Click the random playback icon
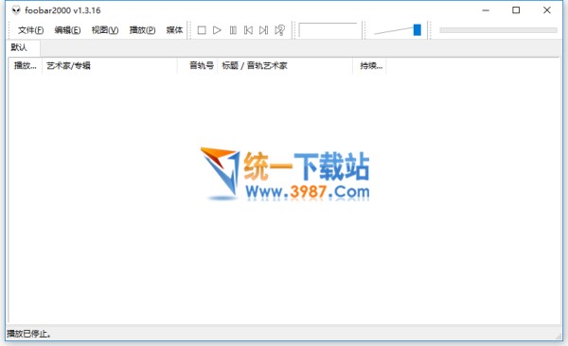 click(x=279, y=30)
